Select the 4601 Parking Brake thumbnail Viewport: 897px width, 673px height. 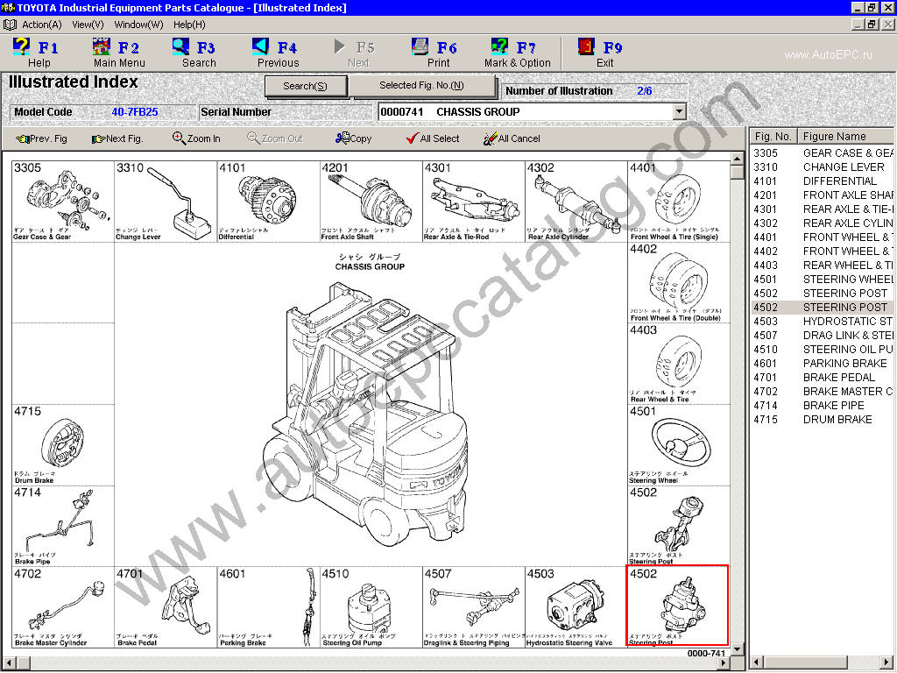click(x=268, y=608)
